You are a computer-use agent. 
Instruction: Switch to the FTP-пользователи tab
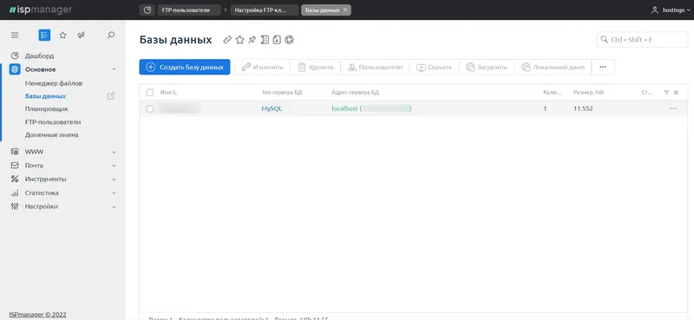pos(189,10)
